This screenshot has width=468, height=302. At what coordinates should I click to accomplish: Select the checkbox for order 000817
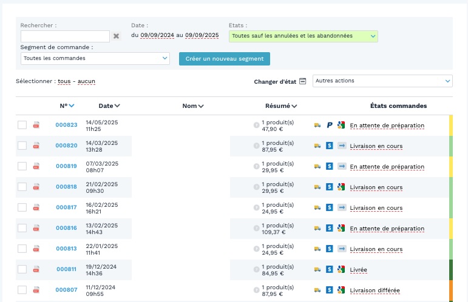22,207
